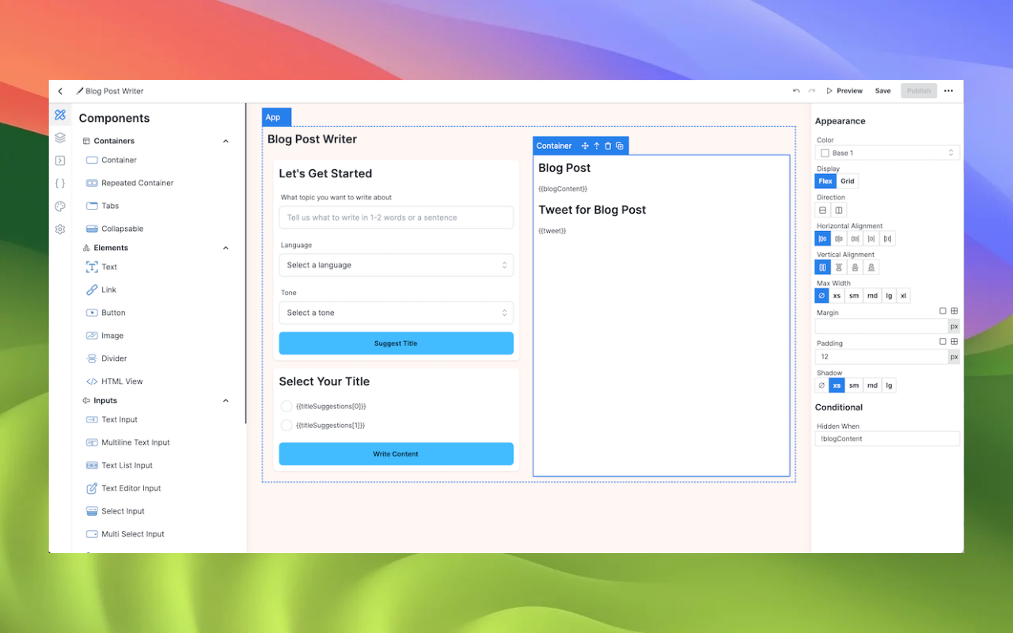
Task: Switch to Grid display mode
Action: [x=847, y=180]
